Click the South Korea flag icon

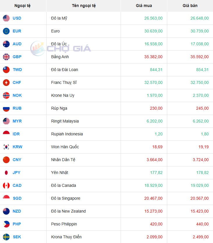(x=6, y=147)
